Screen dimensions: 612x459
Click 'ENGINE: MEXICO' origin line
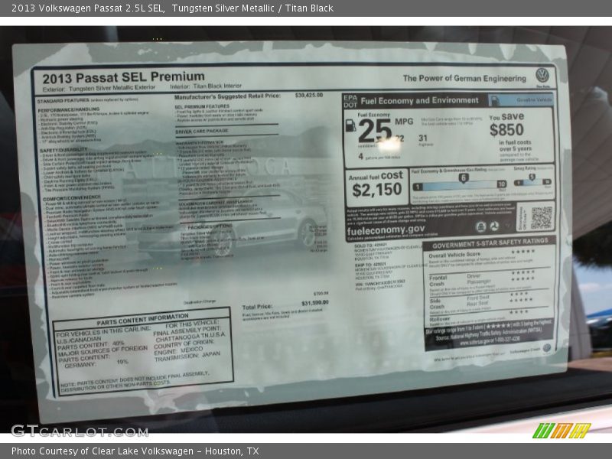(178, 350)
